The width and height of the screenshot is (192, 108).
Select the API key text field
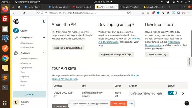[146, 94]
